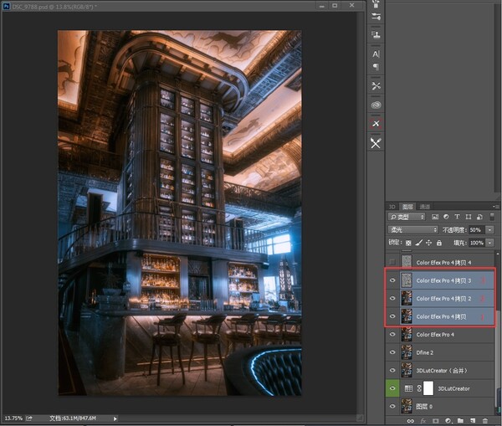
Task: Lock image pixels brush icon
Action: [x=419, y=243]
